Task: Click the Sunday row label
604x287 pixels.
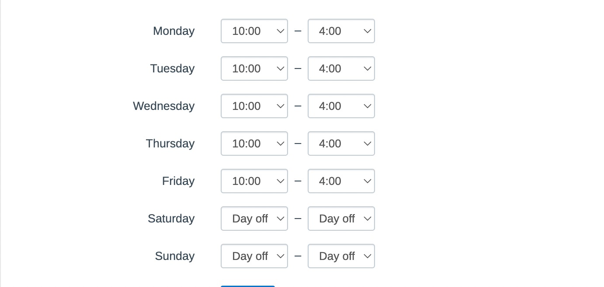Action: click(x=174, y=256)
